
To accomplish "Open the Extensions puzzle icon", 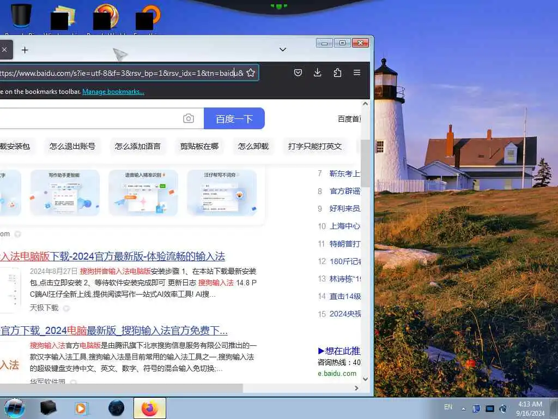I will (337, 73).
